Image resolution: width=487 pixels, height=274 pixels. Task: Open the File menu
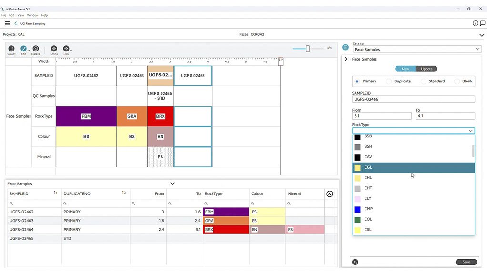pyautogui.click(x=4, y=15)
